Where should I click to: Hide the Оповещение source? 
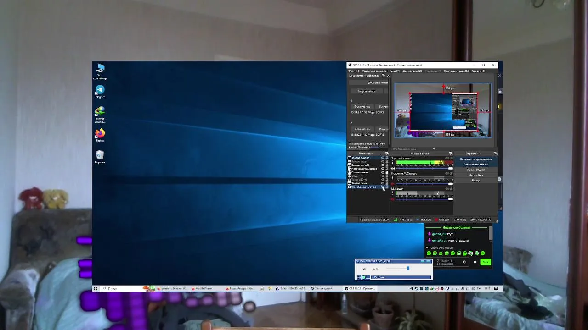coord(383,172)
